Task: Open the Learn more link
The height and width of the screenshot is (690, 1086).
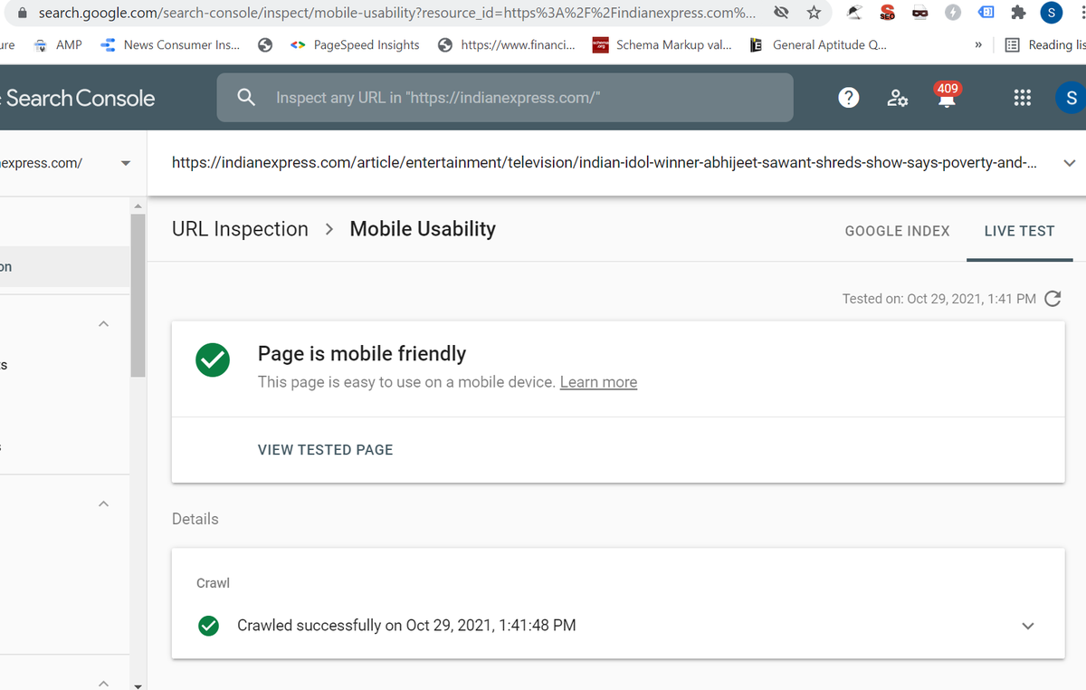Action: (x=598, y=382)
